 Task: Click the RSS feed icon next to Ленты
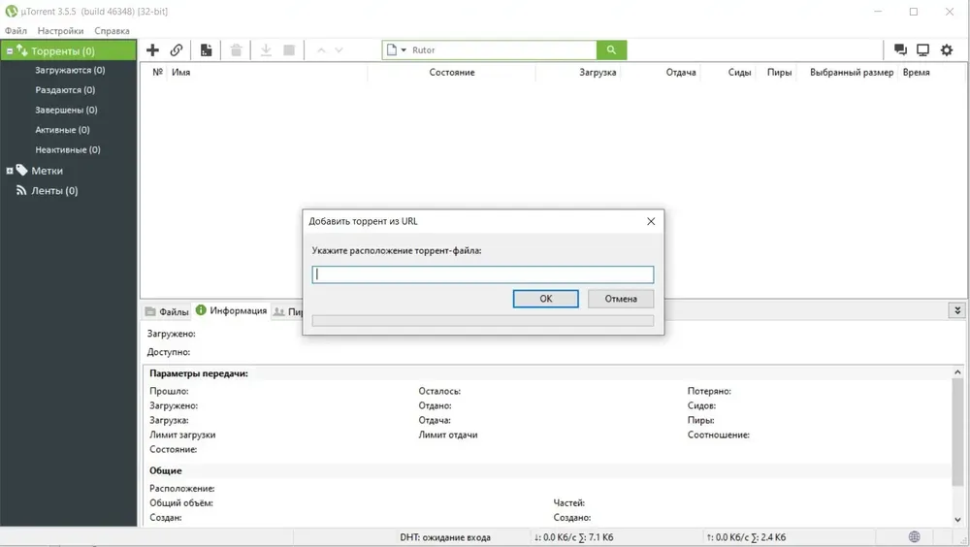[21, 191]
